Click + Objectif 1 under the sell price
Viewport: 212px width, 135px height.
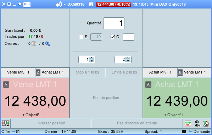click(32, 115)
